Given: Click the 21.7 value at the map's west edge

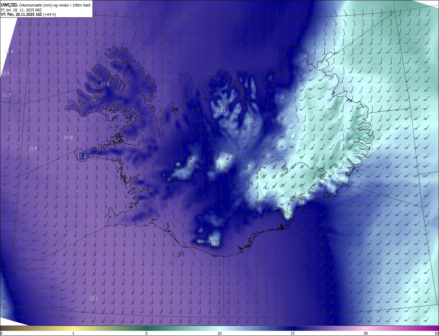Looking at the screenshot, I should pyautogui.click(x=7, y=95).
